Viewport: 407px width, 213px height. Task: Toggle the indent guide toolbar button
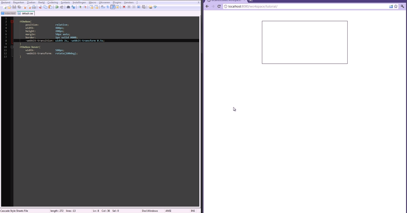pos(113,7)
